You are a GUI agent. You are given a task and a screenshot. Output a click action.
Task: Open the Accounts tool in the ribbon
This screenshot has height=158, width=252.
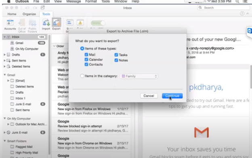click(x=10, y=25)
